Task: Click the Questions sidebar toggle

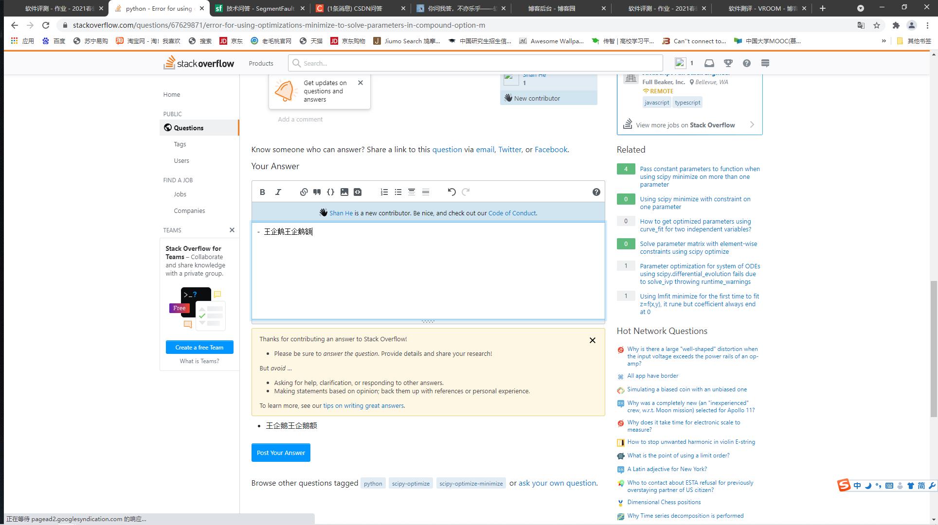Action: tap(189, 127)
